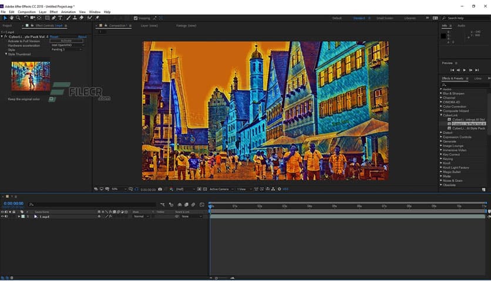
Task: Click the Show Channel color management icon
Action: click(x=171, y=189)
